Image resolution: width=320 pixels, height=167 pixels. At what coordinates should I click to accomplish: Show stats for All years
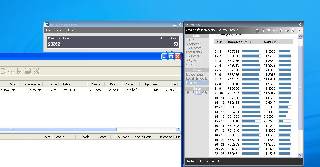pos(193,60)
